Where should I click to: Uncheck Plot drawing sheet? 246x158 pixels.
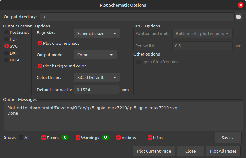coord(40,43)
